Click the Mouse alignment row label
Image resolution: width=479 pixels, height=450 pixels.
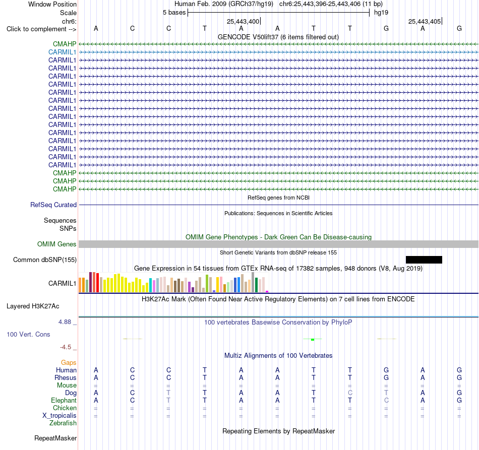click(x=67, y=385)
